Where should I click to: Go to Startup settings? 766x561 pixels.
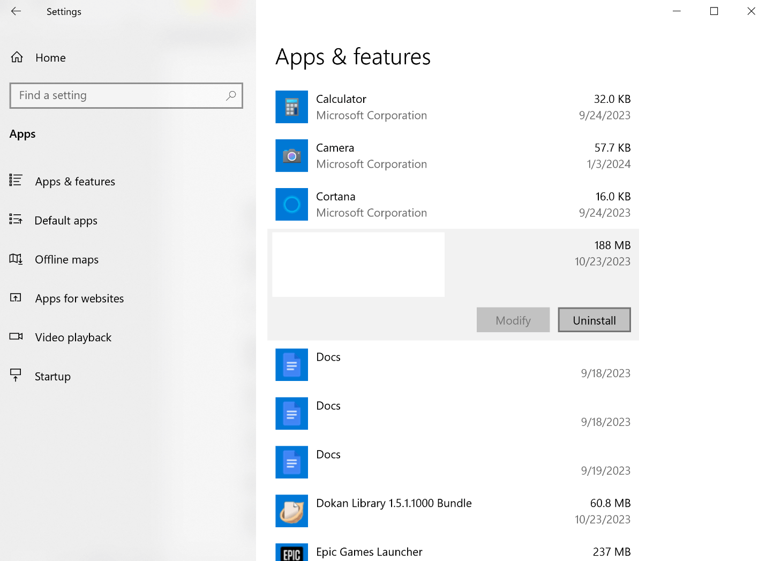pos(52,377)
